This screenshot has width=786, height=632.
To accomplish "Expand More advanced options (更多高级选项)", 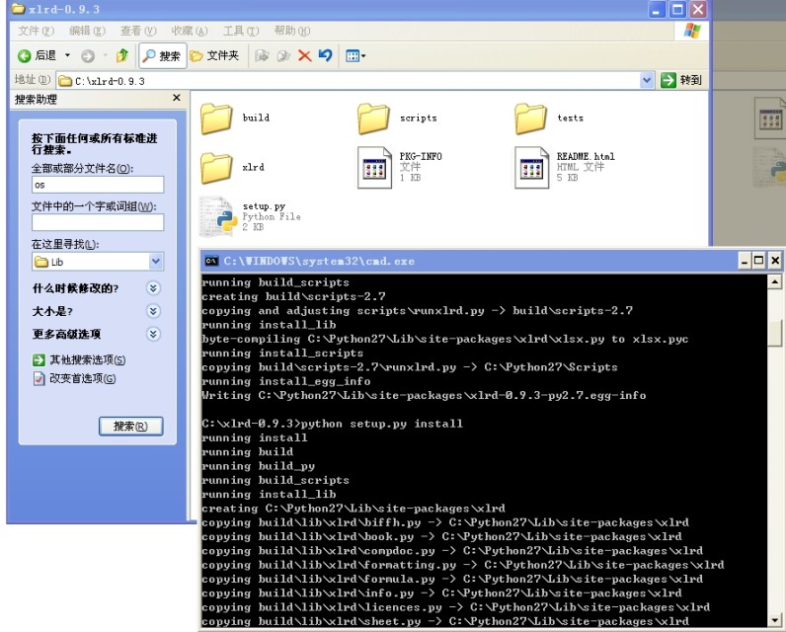I will click(x=153, y=334).
